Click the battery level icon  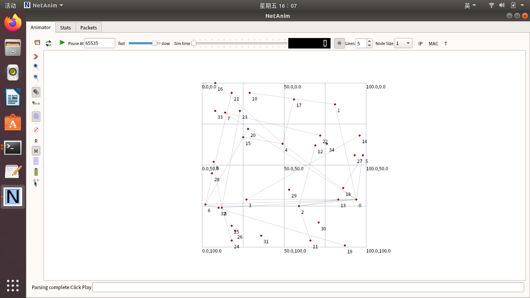(x=36, y=172)
